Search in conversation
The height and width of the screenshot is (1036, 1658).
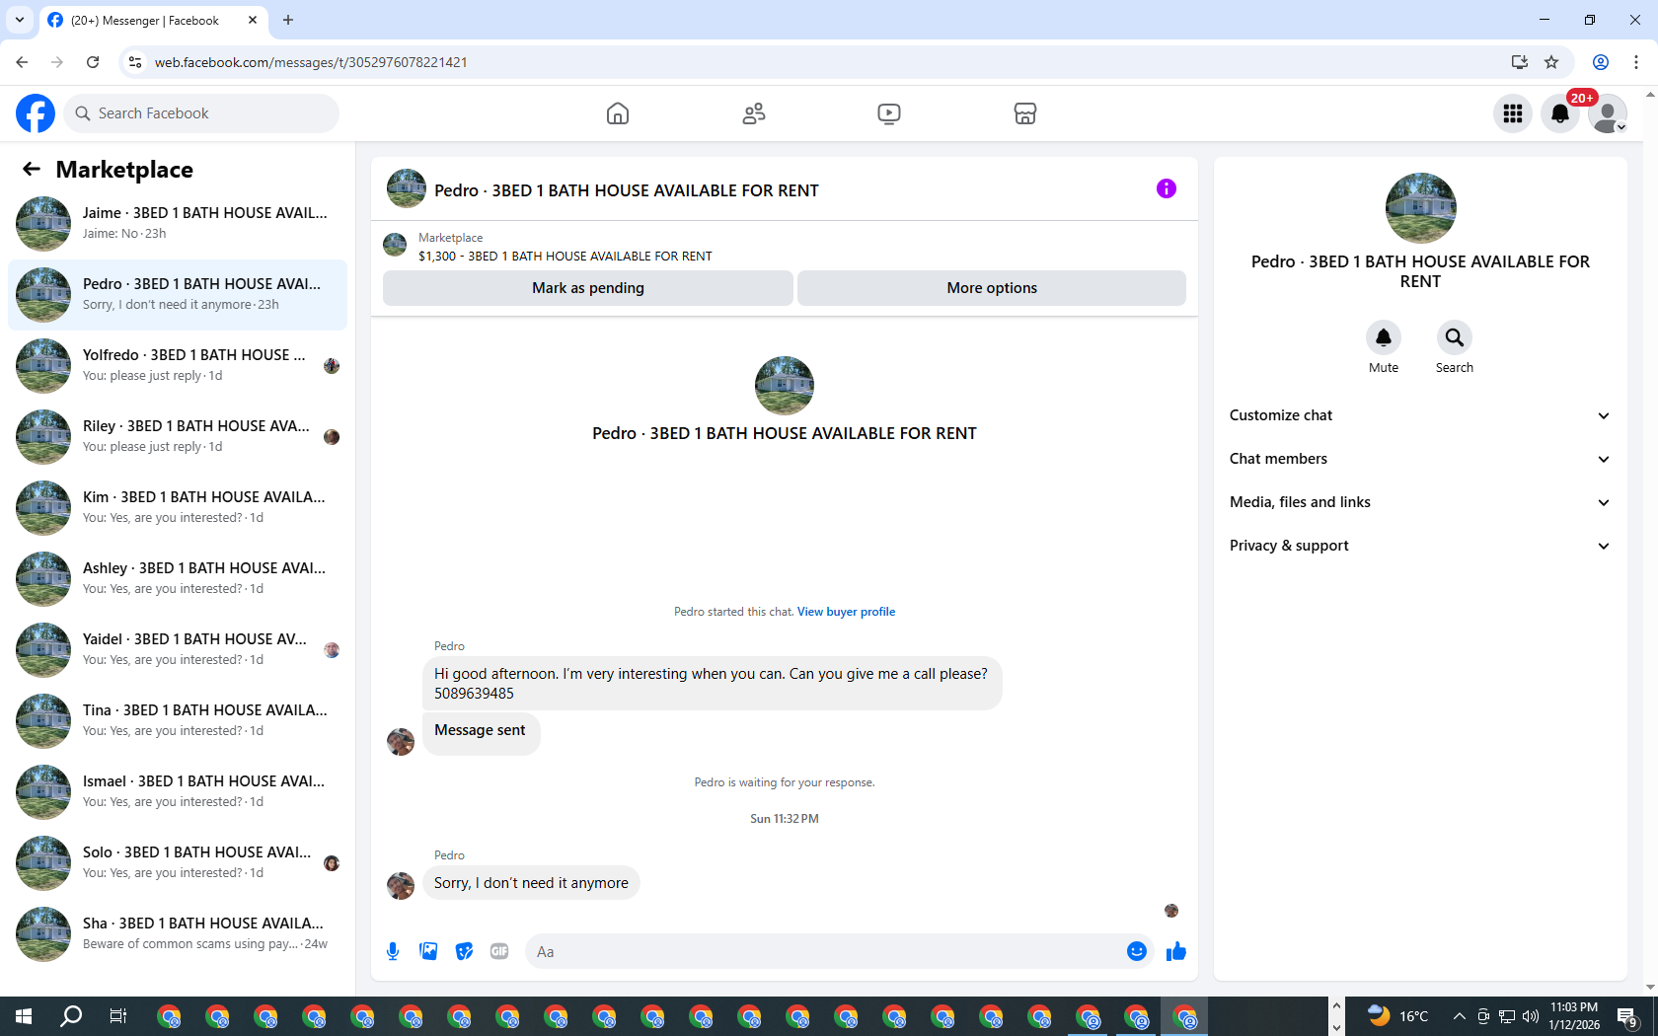[x=1455, y=337]
